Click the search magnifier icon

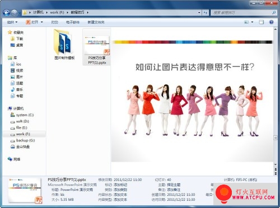(x=274, y=13)
